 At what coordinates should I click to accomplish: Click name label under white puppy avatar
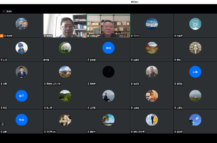(x=46, y=60)
